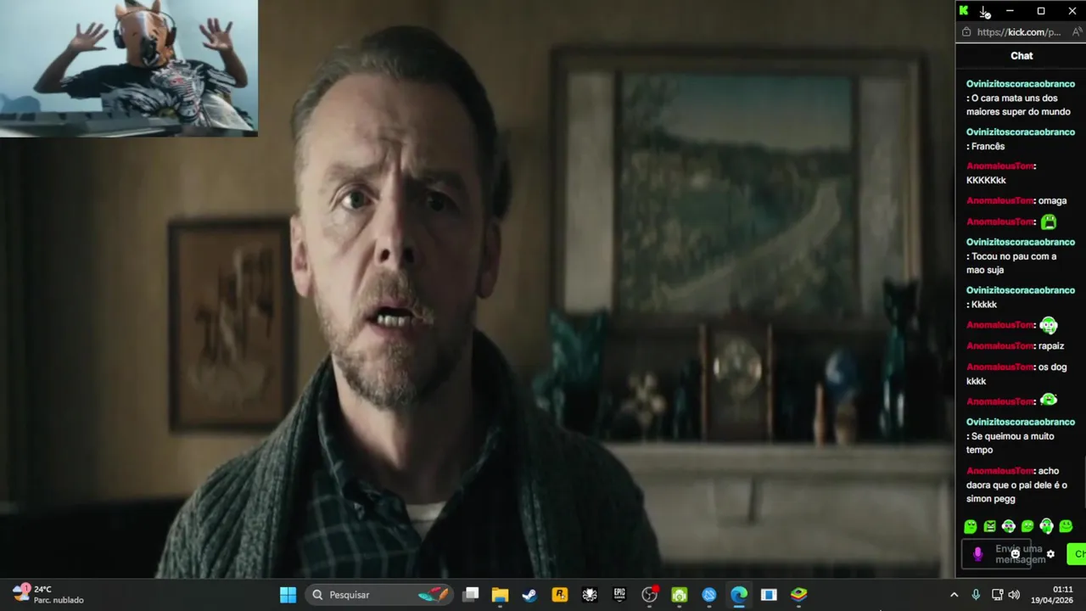Open File Explorer from taskbar
The width and height of the screenshot is (1086, 611).
coord(500,595)
